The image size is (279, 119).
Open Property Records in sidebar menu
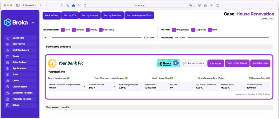coord(22,99)
